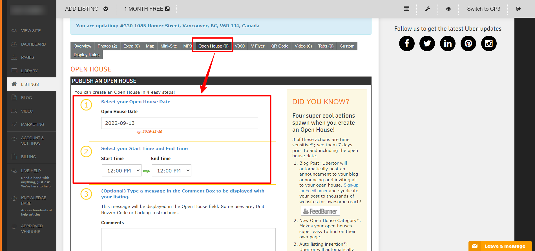Open LISTINGS in the sidebar menu
The width and height of the screenshot is (535, 251).
tap(32, 84)
